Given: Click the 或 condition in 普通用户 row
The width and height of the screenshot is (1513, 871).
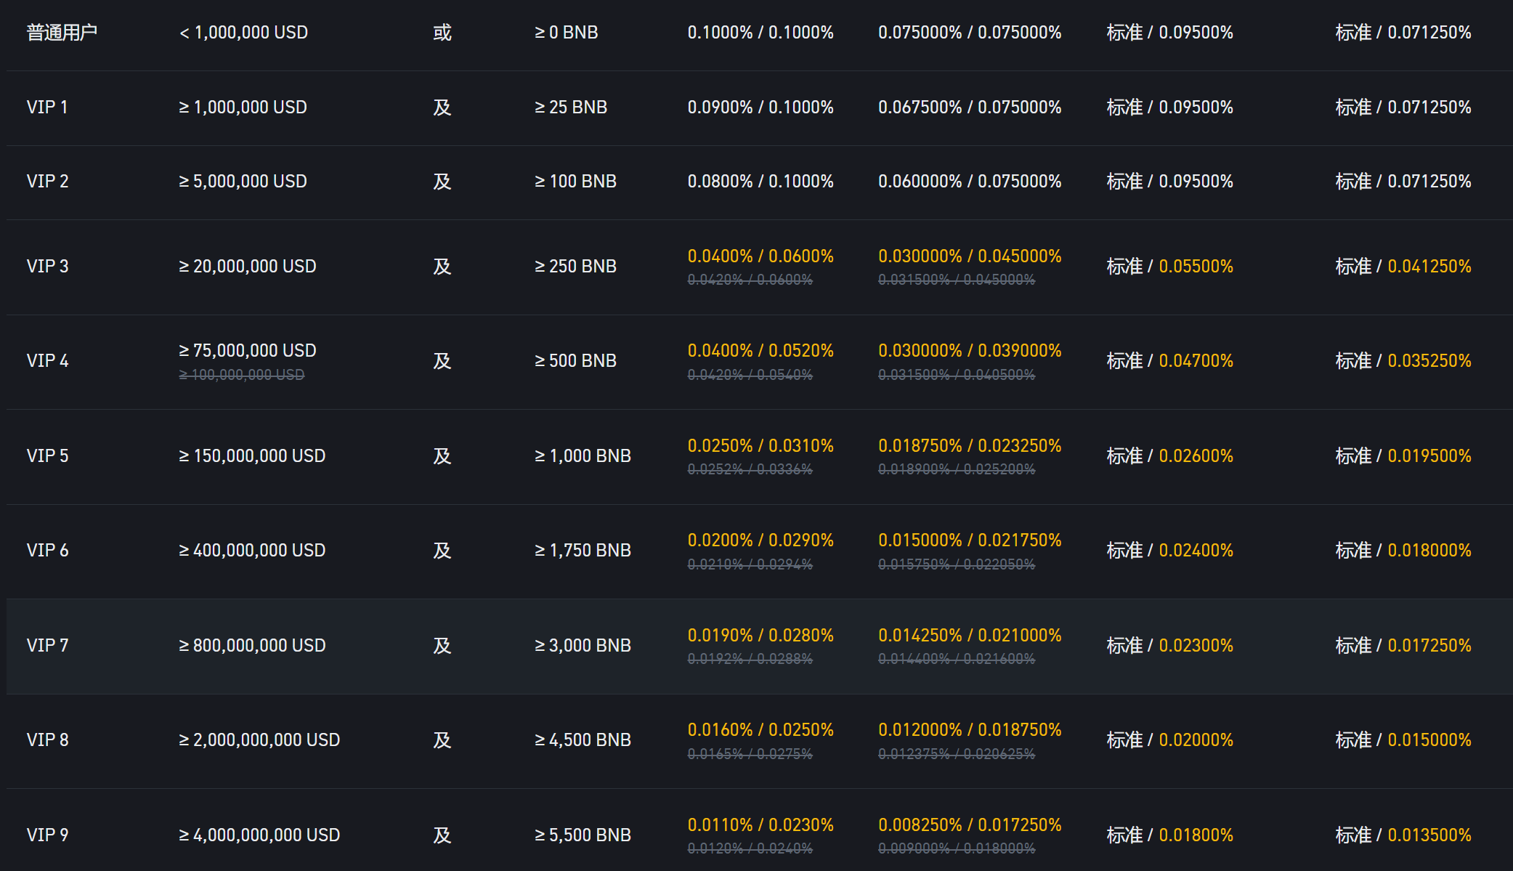Looking at the screenshot, I should [x=442, y=33].
